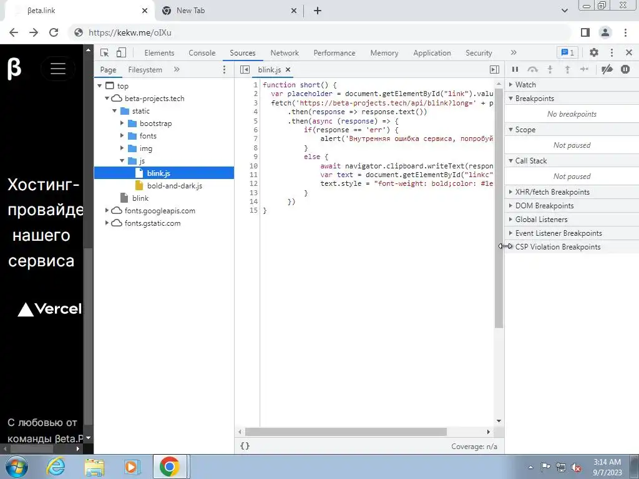Open the page hamburger menu

pyautogui.click(x=58, y=69)
